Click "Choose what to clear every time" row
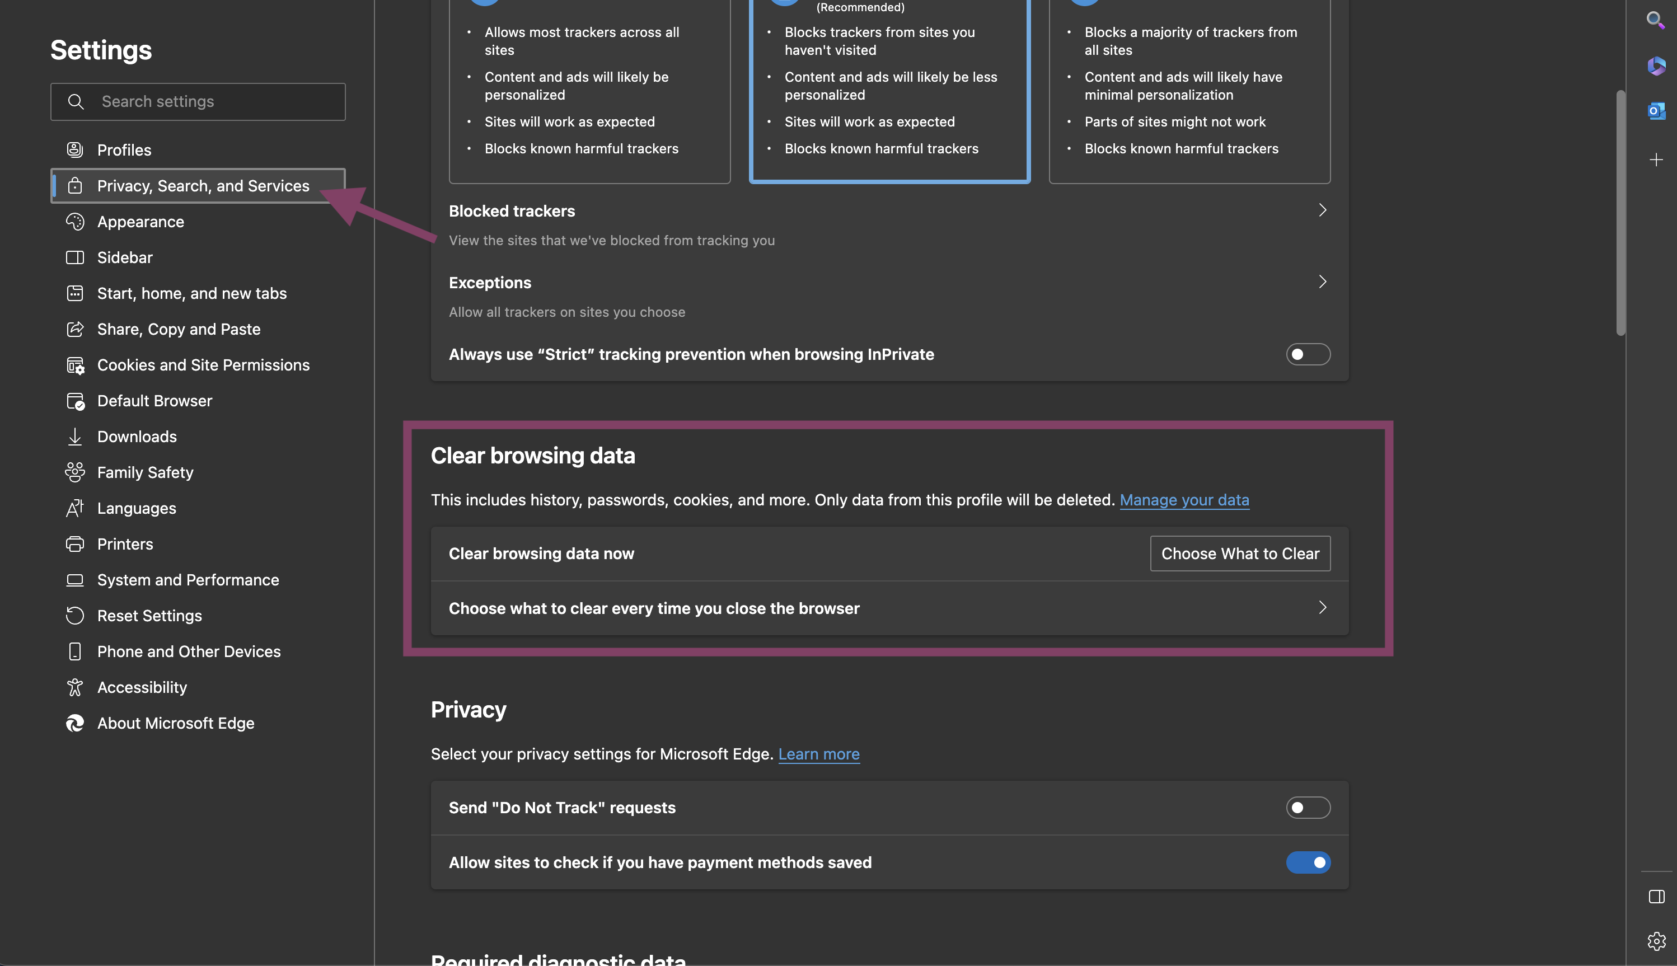This screenshot has height=966, width=1677. point(889,608)
